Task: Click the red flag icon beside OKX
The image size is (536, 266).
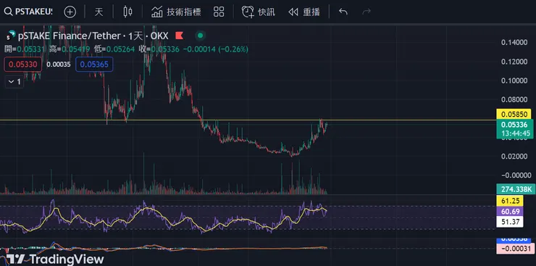Action: [180, 36]
